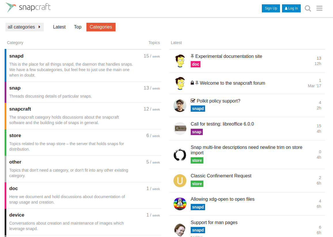
Task: Click '6 / week' count for store
Action: 153,135
